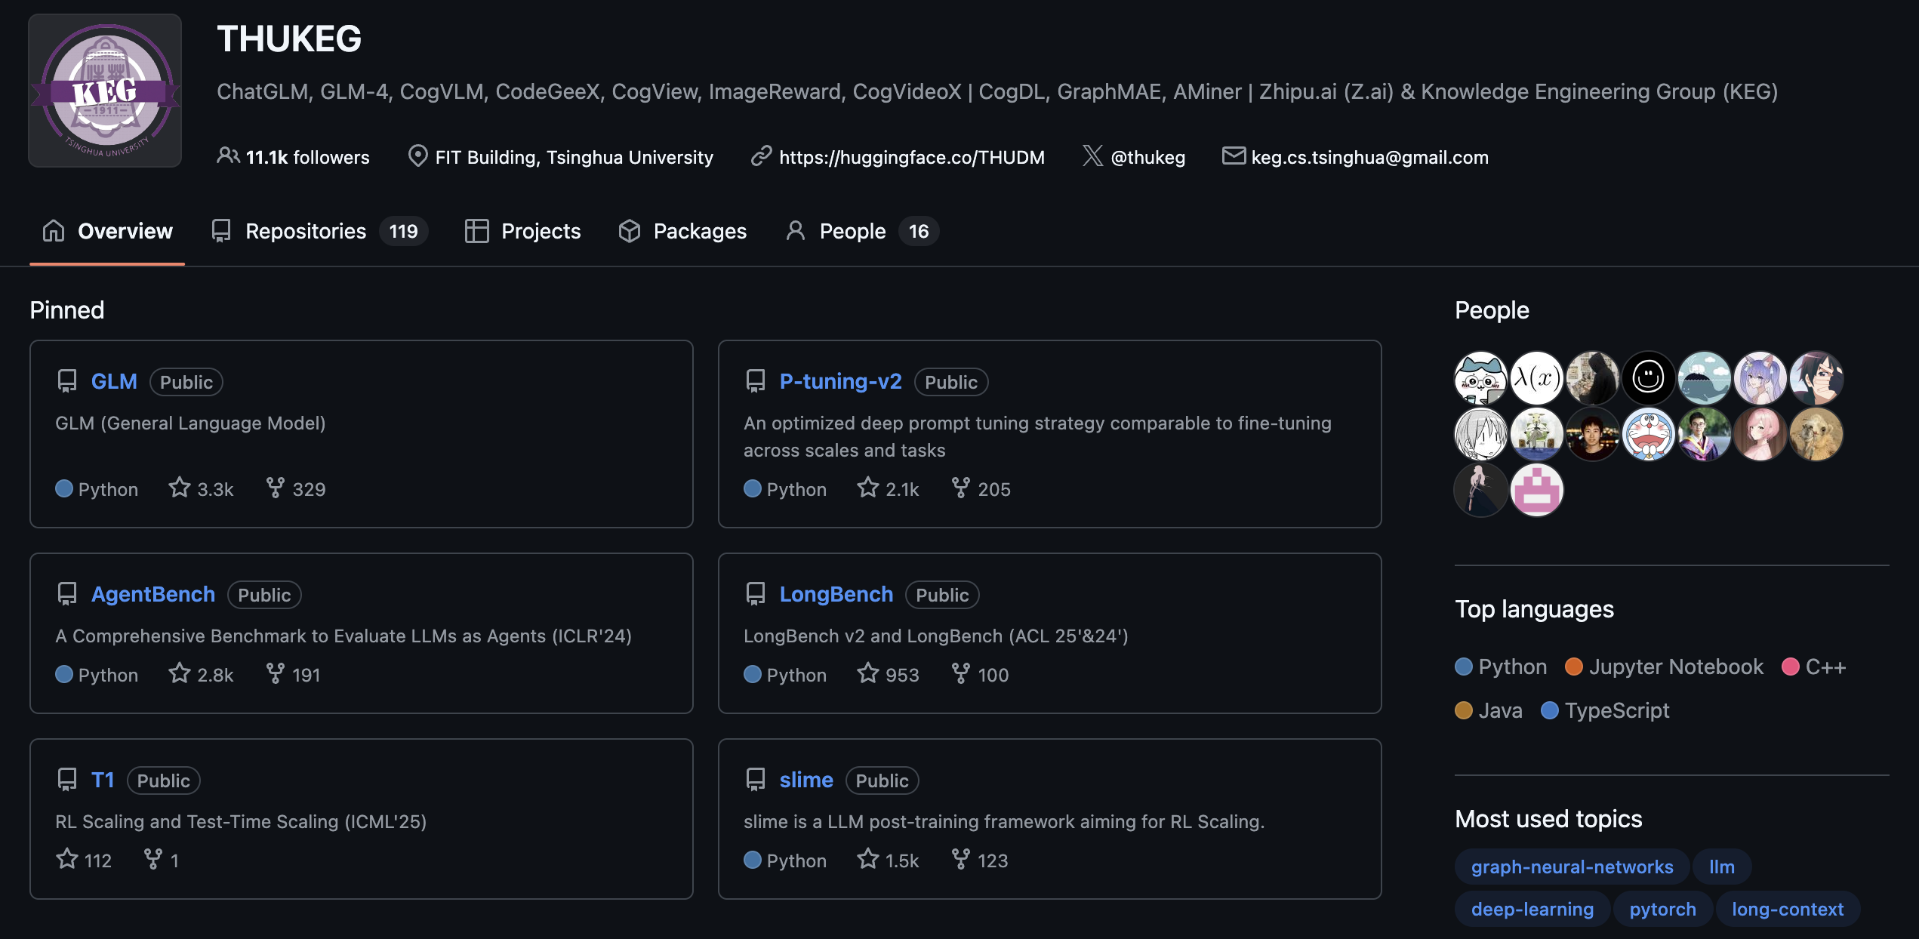This screenshot has height=939, width=1919.
Task: Click the Repositories tab repo icon
Action: (221, 230)
